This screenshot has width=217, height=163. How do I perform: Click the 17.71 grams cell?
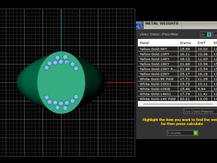click(187, 79)
